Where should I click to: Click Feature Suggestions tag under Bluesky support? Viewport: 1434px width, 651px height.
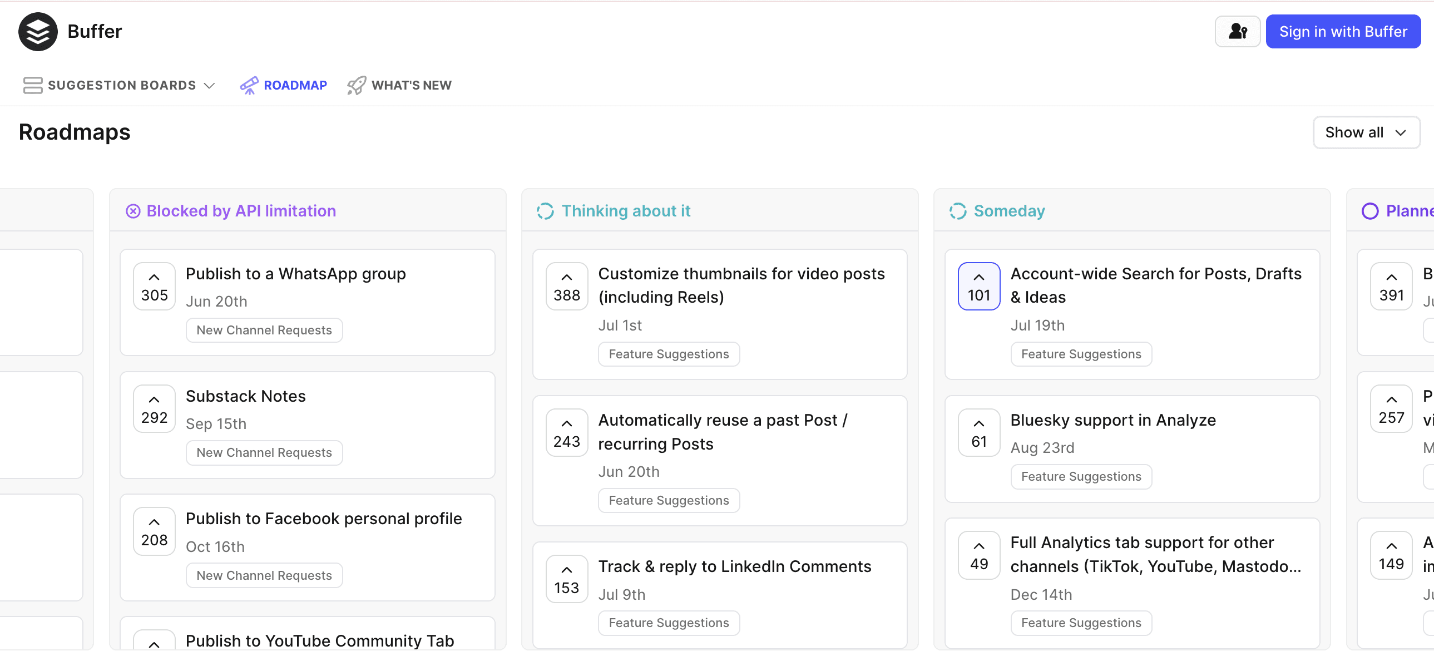pos(1081,477)
